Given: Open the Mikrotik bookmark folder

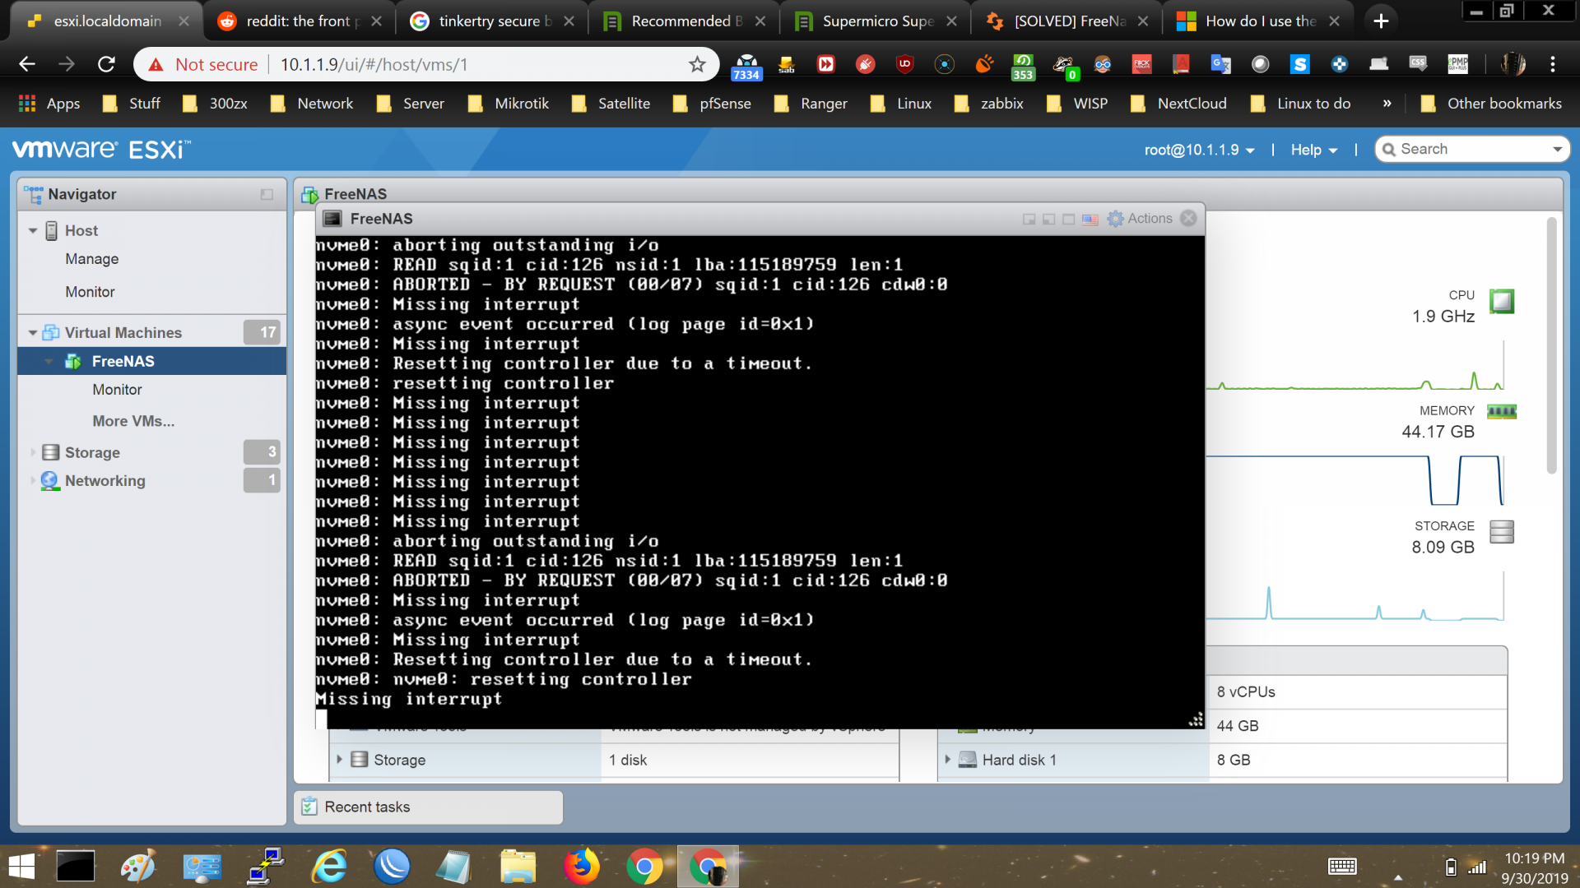Looking at the screenshot, I should pos(508,104).
